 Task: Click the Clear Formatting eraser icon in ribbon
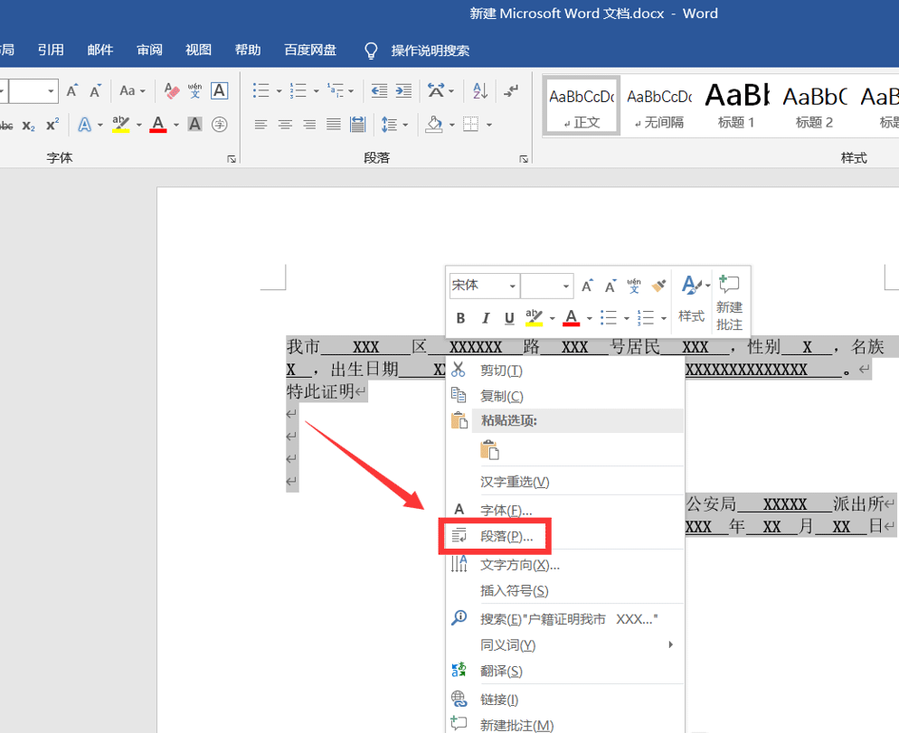172,91
